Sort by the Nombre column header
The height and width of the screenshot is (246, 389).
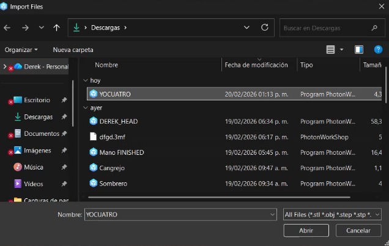tap(106, 65)
